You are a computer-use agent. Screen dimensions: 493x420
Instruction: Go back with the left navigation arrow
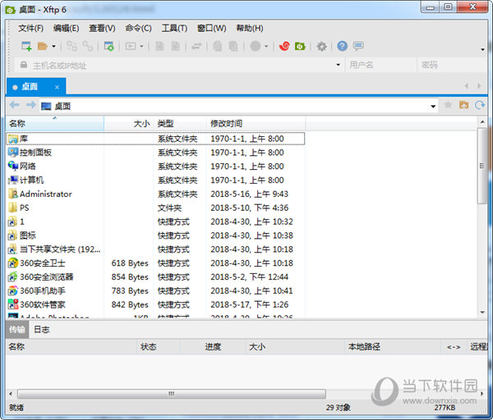pos(14,105)
